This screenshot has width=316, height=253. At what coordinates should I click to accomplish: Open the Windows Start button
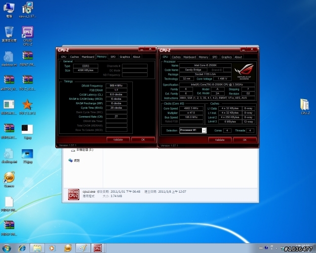click(6, 248)
